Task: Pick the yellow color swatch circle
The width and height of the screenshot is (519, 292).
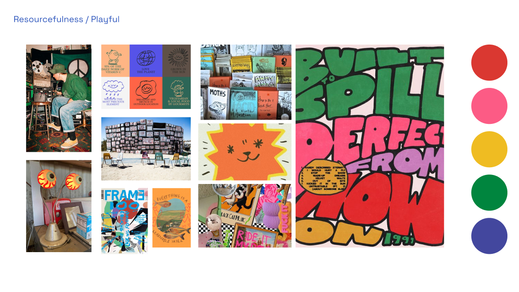Action: click(489, 149)
